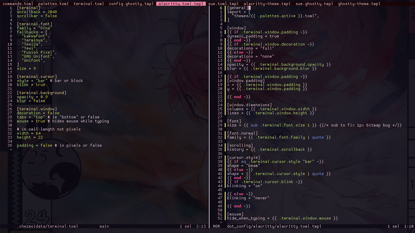This screenshot has height=233, width=415.
Task: Click the "GNU Unifont" fallback entry
Action: click(38, 56)
